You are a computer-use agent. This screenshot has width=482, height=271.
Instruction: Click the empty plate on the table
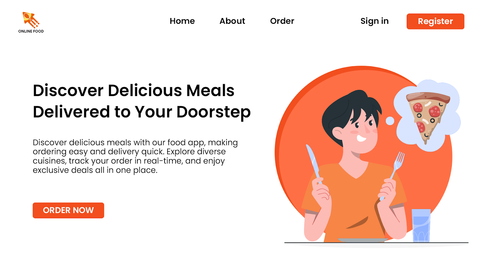pyautogui.click(x=363, y=240)
